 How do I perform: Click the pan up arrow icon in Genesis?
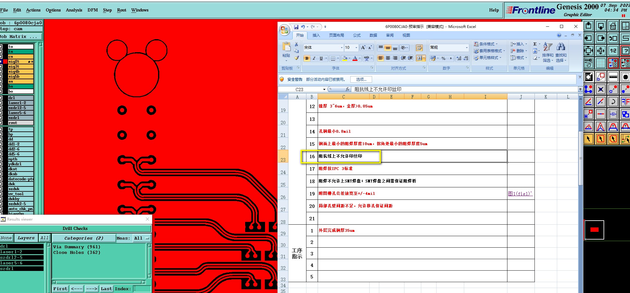tap(588, 26)
